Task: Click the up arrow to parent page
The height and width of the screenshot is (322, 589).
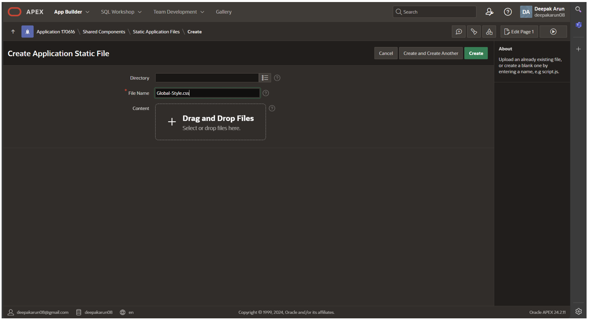Action: 13,32
